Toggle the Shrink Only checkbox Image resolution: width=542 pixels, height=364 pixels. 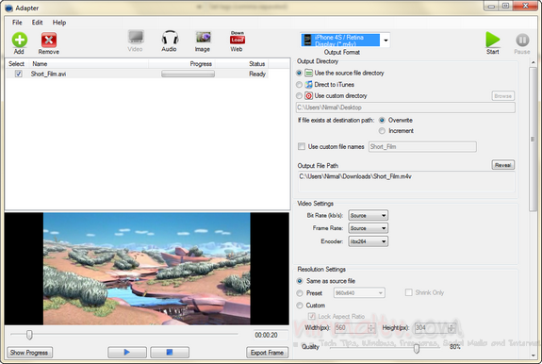coord(408,292)
